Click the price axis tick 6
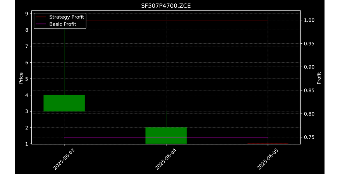 pos(27,62)
